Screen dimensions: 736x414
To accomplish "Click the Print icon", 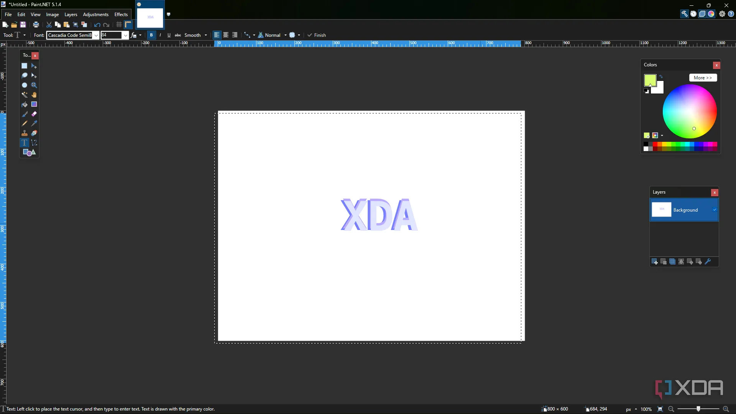I will [36, 25].
